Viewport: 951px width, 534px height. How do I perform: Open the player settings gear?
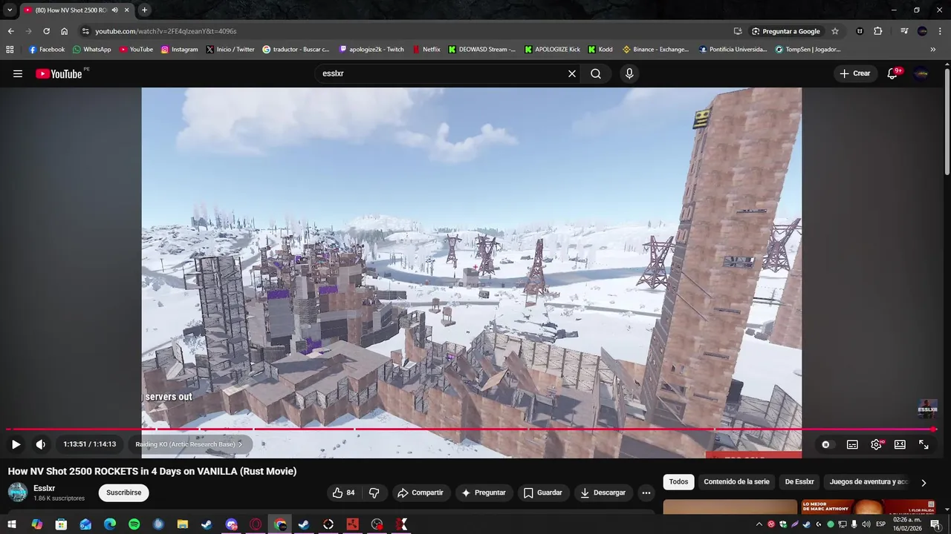(x=876, y=444)
